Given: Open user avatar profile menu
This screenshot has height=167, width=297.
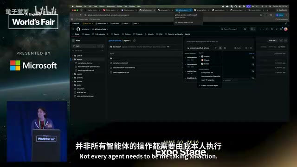Looking at the screenshot, I should pos(286,29).
